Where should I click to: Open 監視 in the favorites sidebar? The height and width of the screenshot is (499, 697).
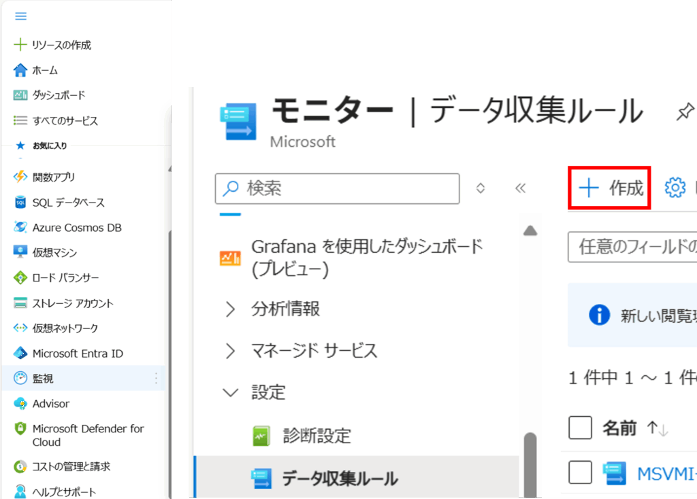pyautogui.click(x=43, y=379)
